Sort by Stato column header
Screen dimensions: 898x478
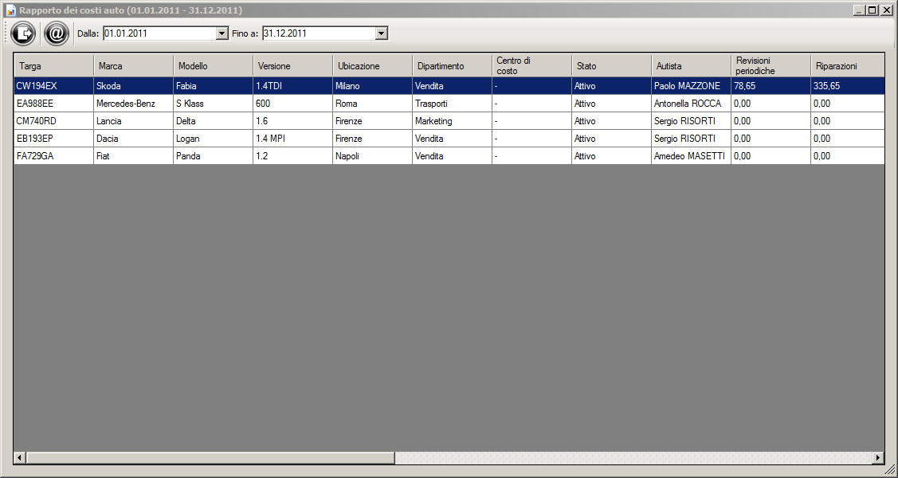(x=611, y=66)
